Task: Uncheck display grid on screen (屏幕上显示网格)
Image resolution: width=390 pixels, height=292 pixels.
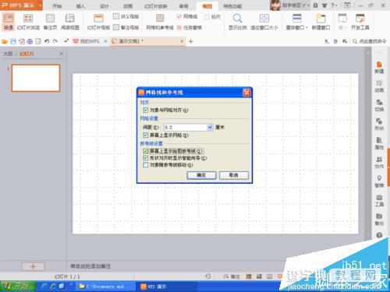Action: [x=146, y=135]
